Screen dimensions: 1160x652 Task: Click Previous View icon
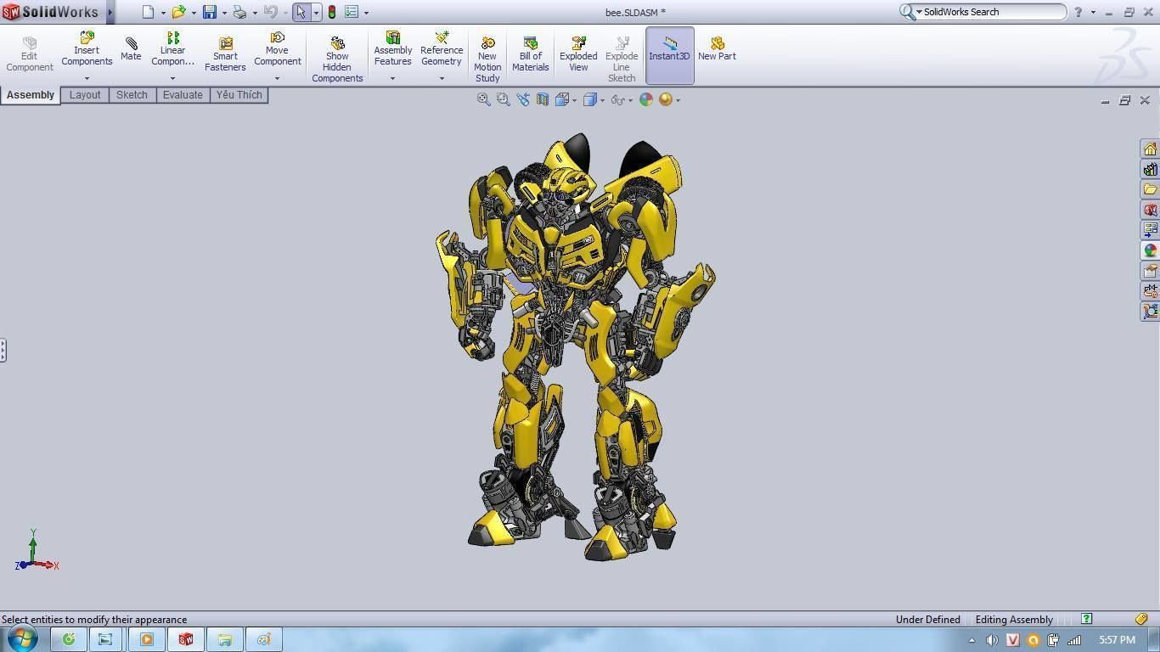(522, 99)
